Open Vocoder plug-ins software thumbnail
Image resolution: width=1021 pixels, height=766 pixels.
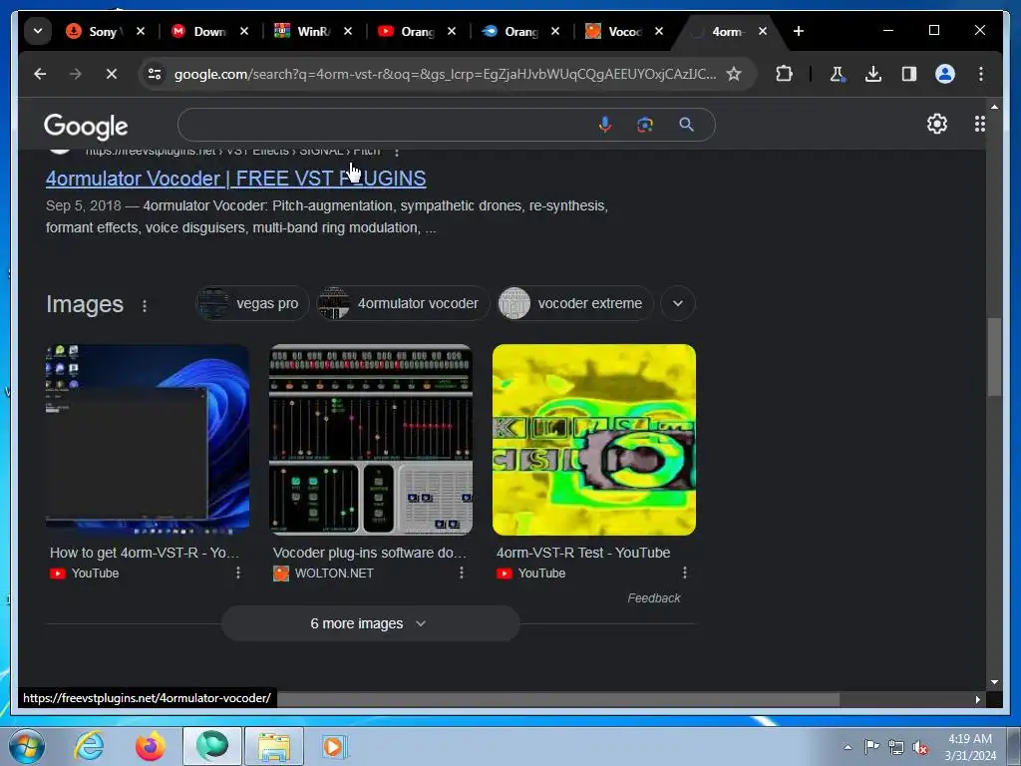click(371, 440)
